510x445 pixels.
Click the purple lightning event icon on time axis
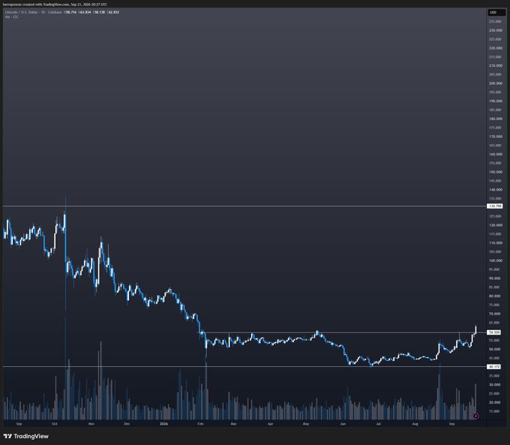tap(475, 416)
